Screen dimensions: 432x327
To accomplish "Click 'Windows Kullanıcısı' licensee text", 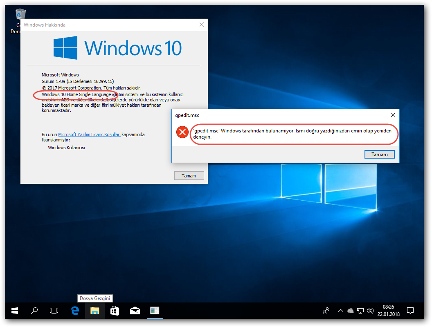I will pos(66,148).
